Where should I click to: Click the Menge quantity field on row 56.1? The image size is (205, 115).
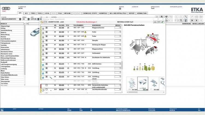(x=118, y=89)
